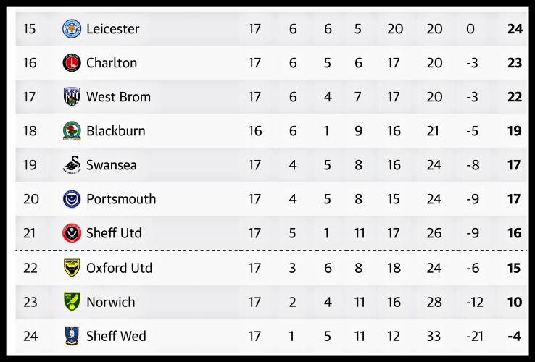
Task: Open the Portsmouth team name link
Action: (x=120, y=199)
